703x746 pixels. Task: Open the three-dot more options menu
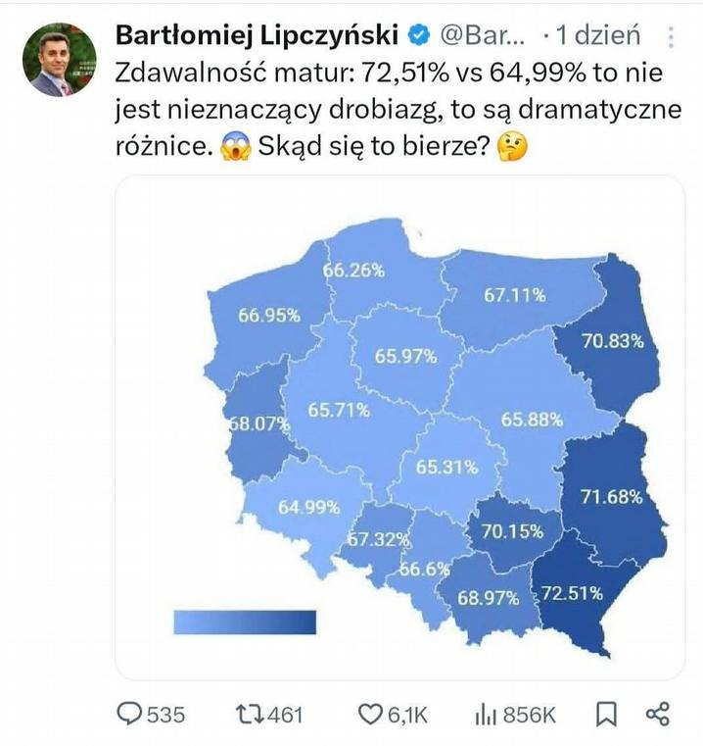671,37
